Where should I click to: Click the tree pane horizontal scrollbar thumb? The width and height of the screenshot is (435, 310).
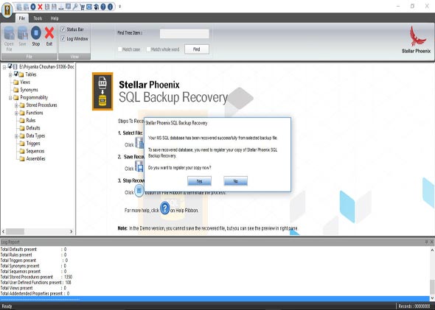(15, 231)
